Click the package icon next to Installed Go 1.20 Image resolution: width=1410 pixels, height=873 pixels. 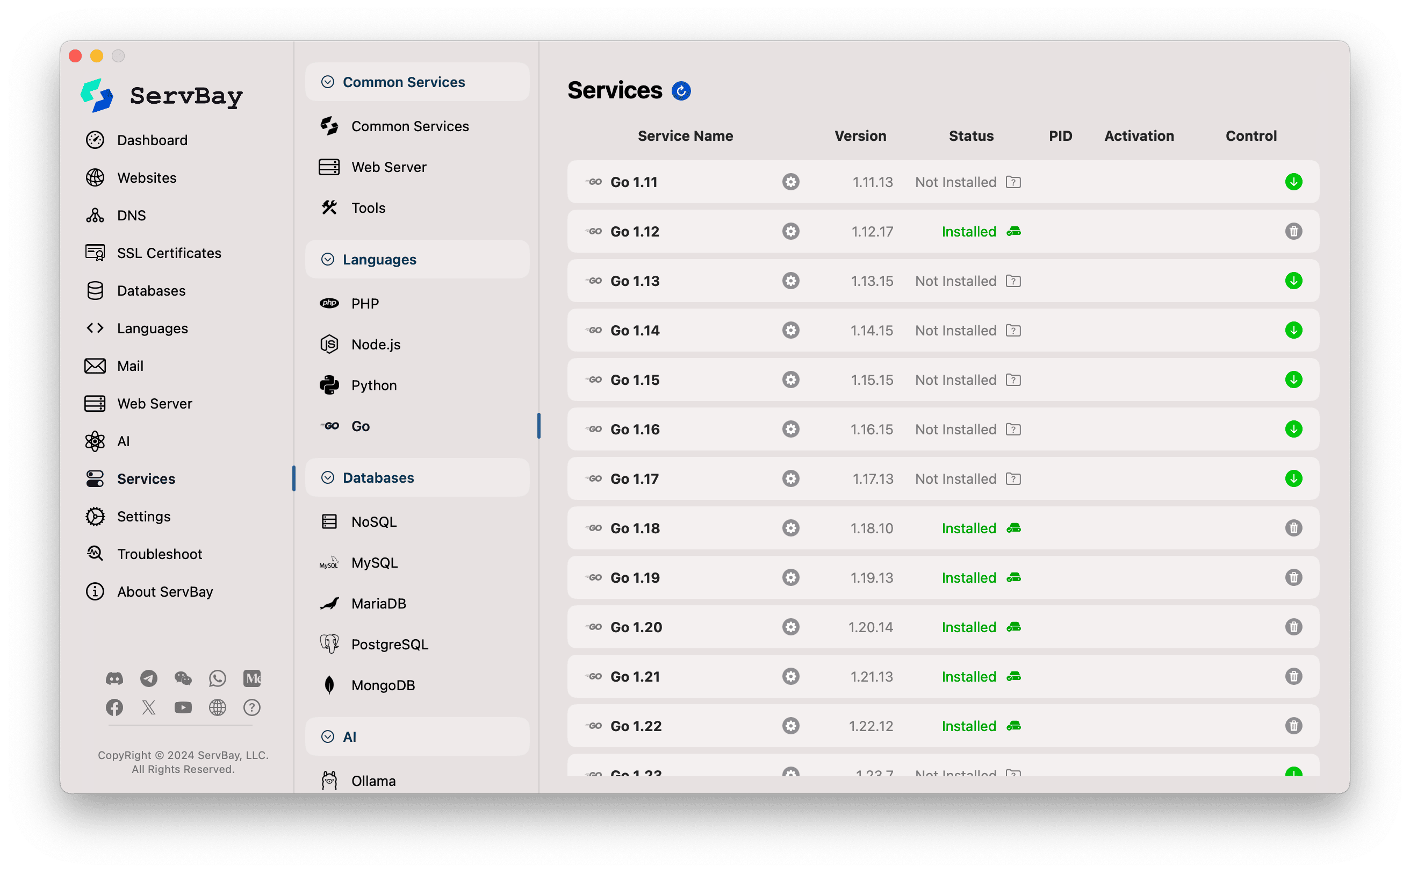1014,627
